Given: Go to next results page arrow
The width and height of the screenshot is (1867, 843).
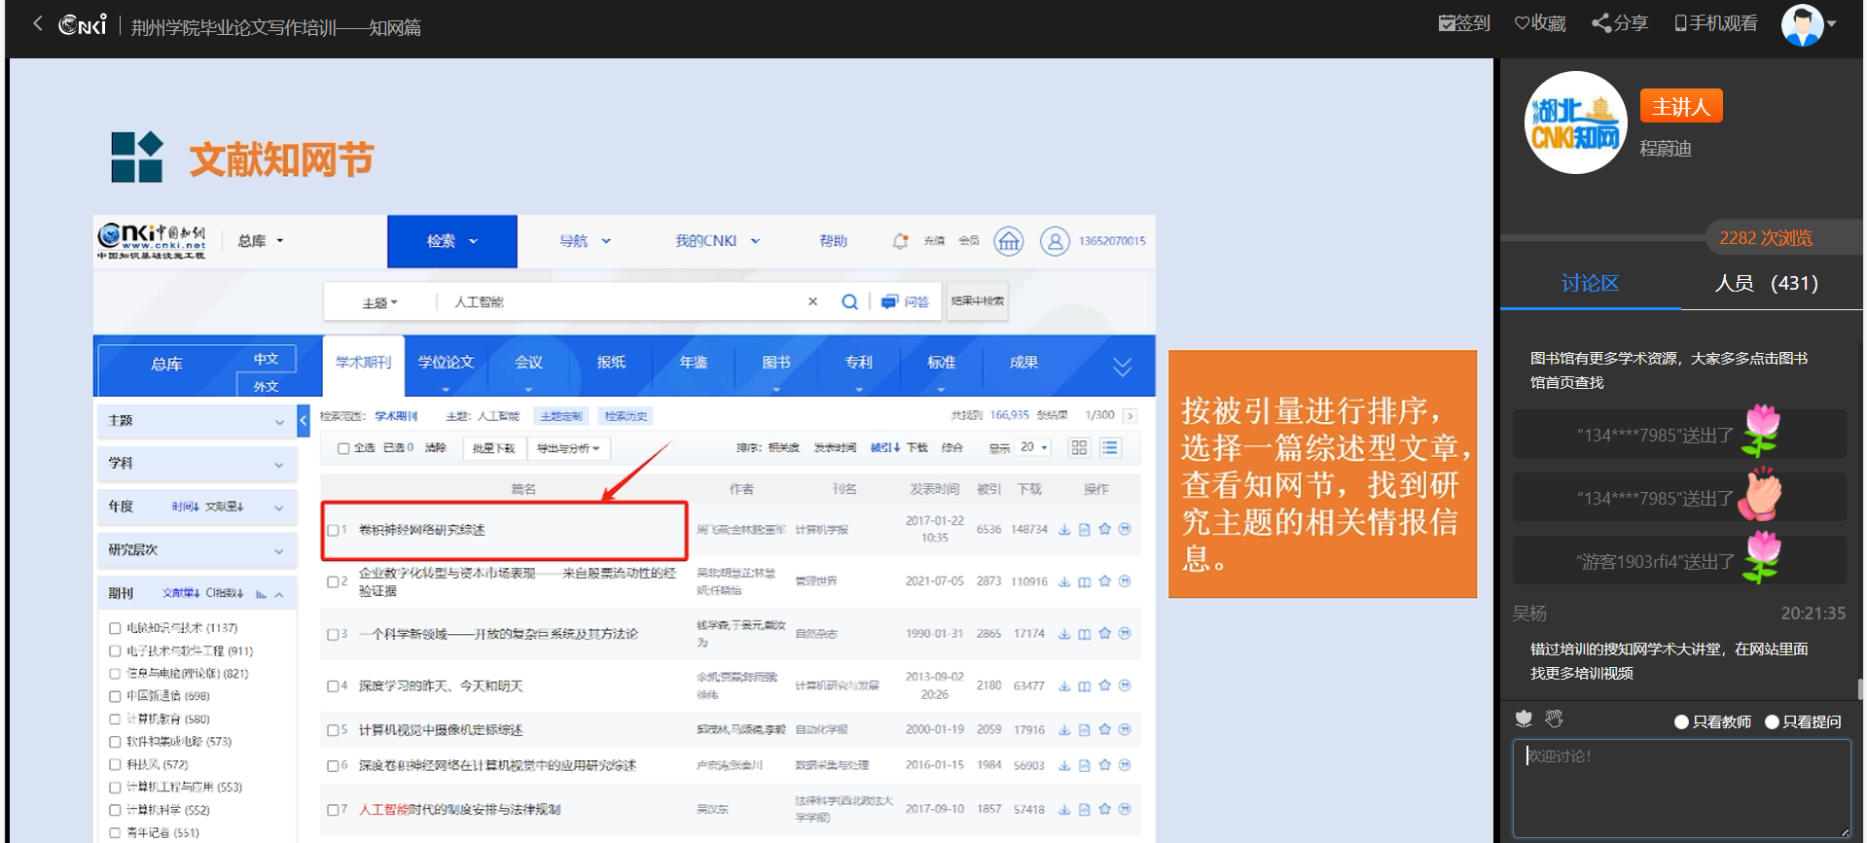Looking at the screenshot, I should click(1130, 415).
